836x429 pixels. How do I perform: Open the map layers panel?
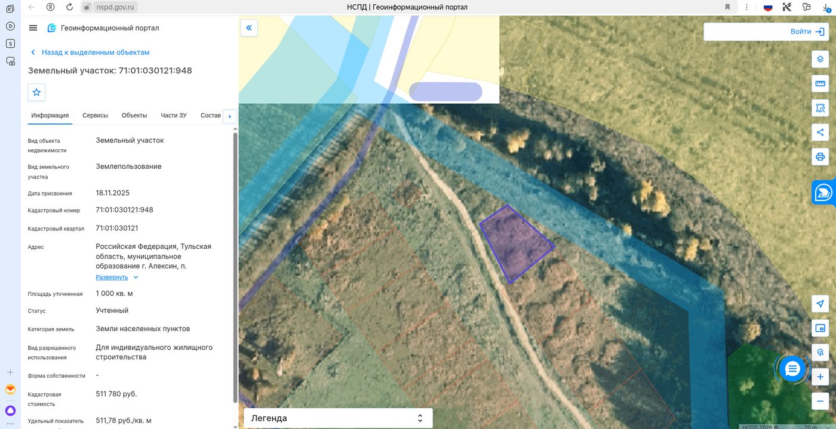click(820, 59)
